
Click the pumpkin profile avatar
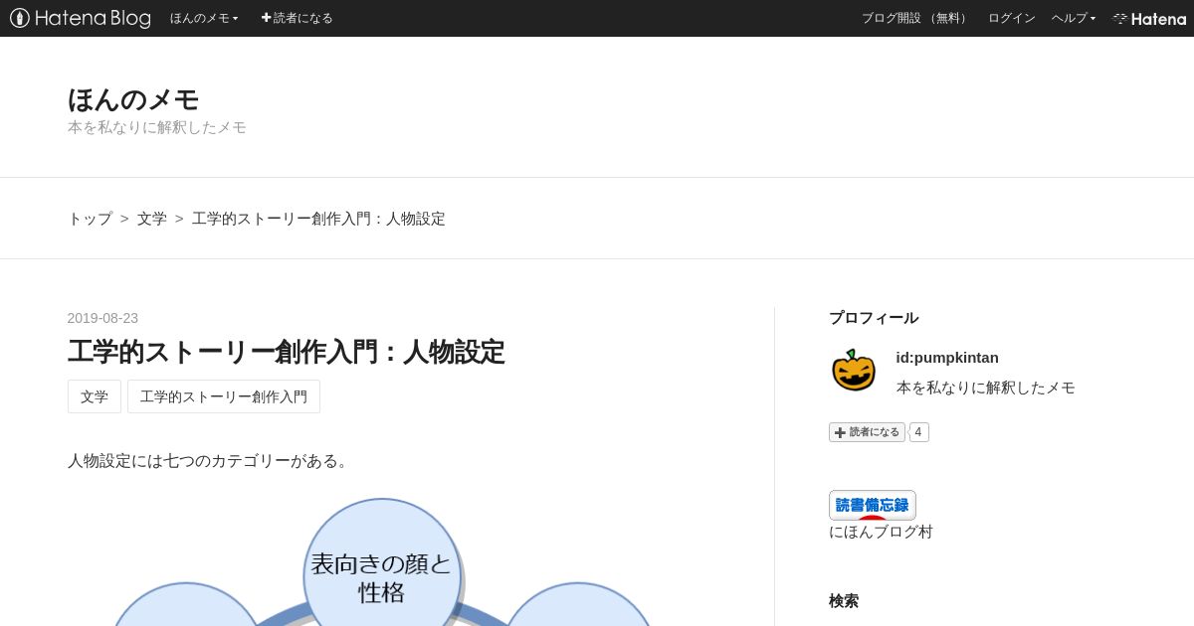[854, 371]
